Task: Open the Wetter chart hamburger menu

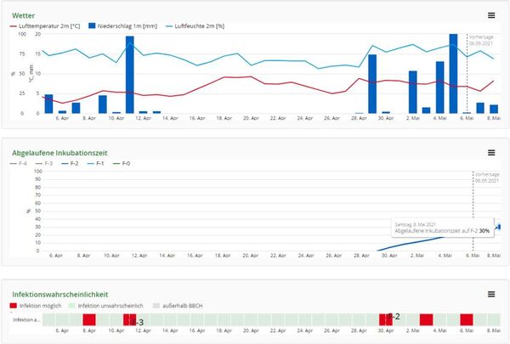Action: click(490, 15)
